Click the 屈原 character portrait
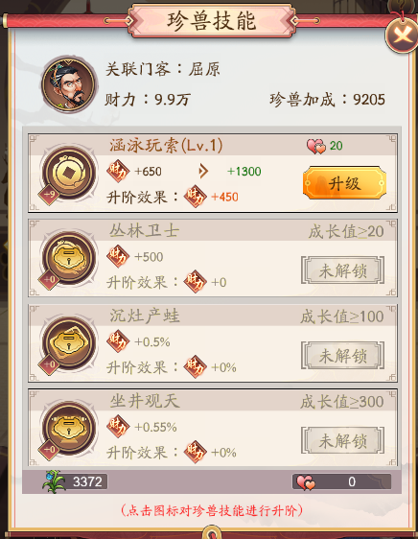Viewport: 418px width, 539px height. tap(69, 84)
